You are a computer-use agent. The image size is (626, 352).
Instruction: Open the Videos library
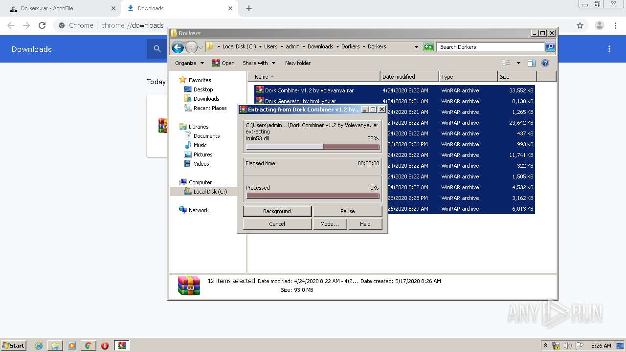tap(201, 164)
